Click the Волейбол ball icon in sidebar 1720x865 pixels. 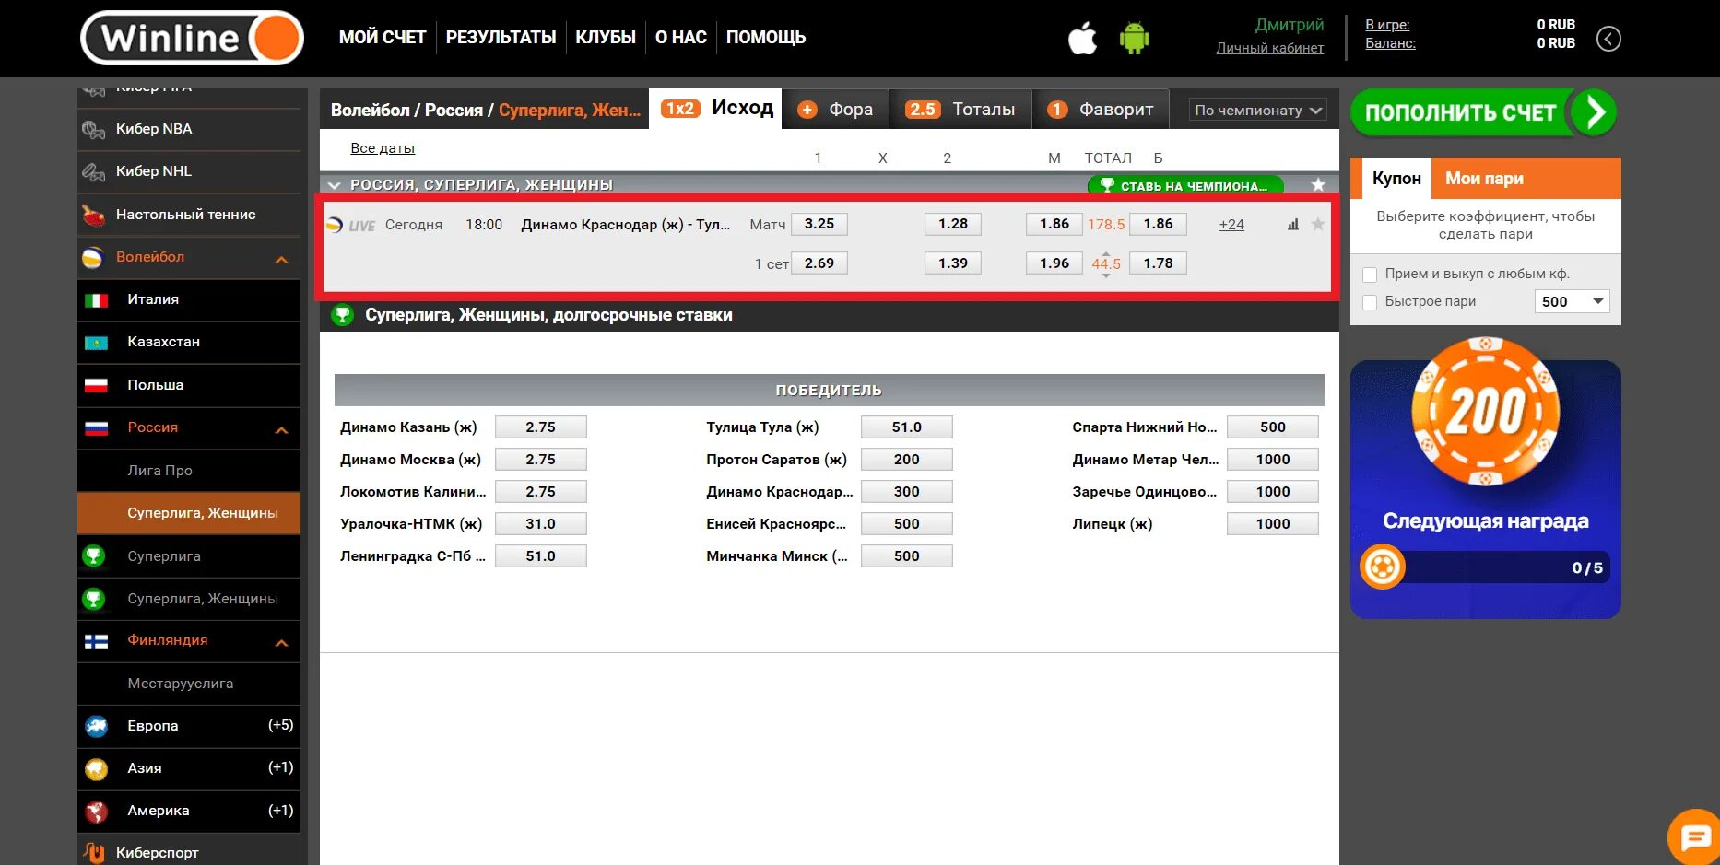coord(92,257)
